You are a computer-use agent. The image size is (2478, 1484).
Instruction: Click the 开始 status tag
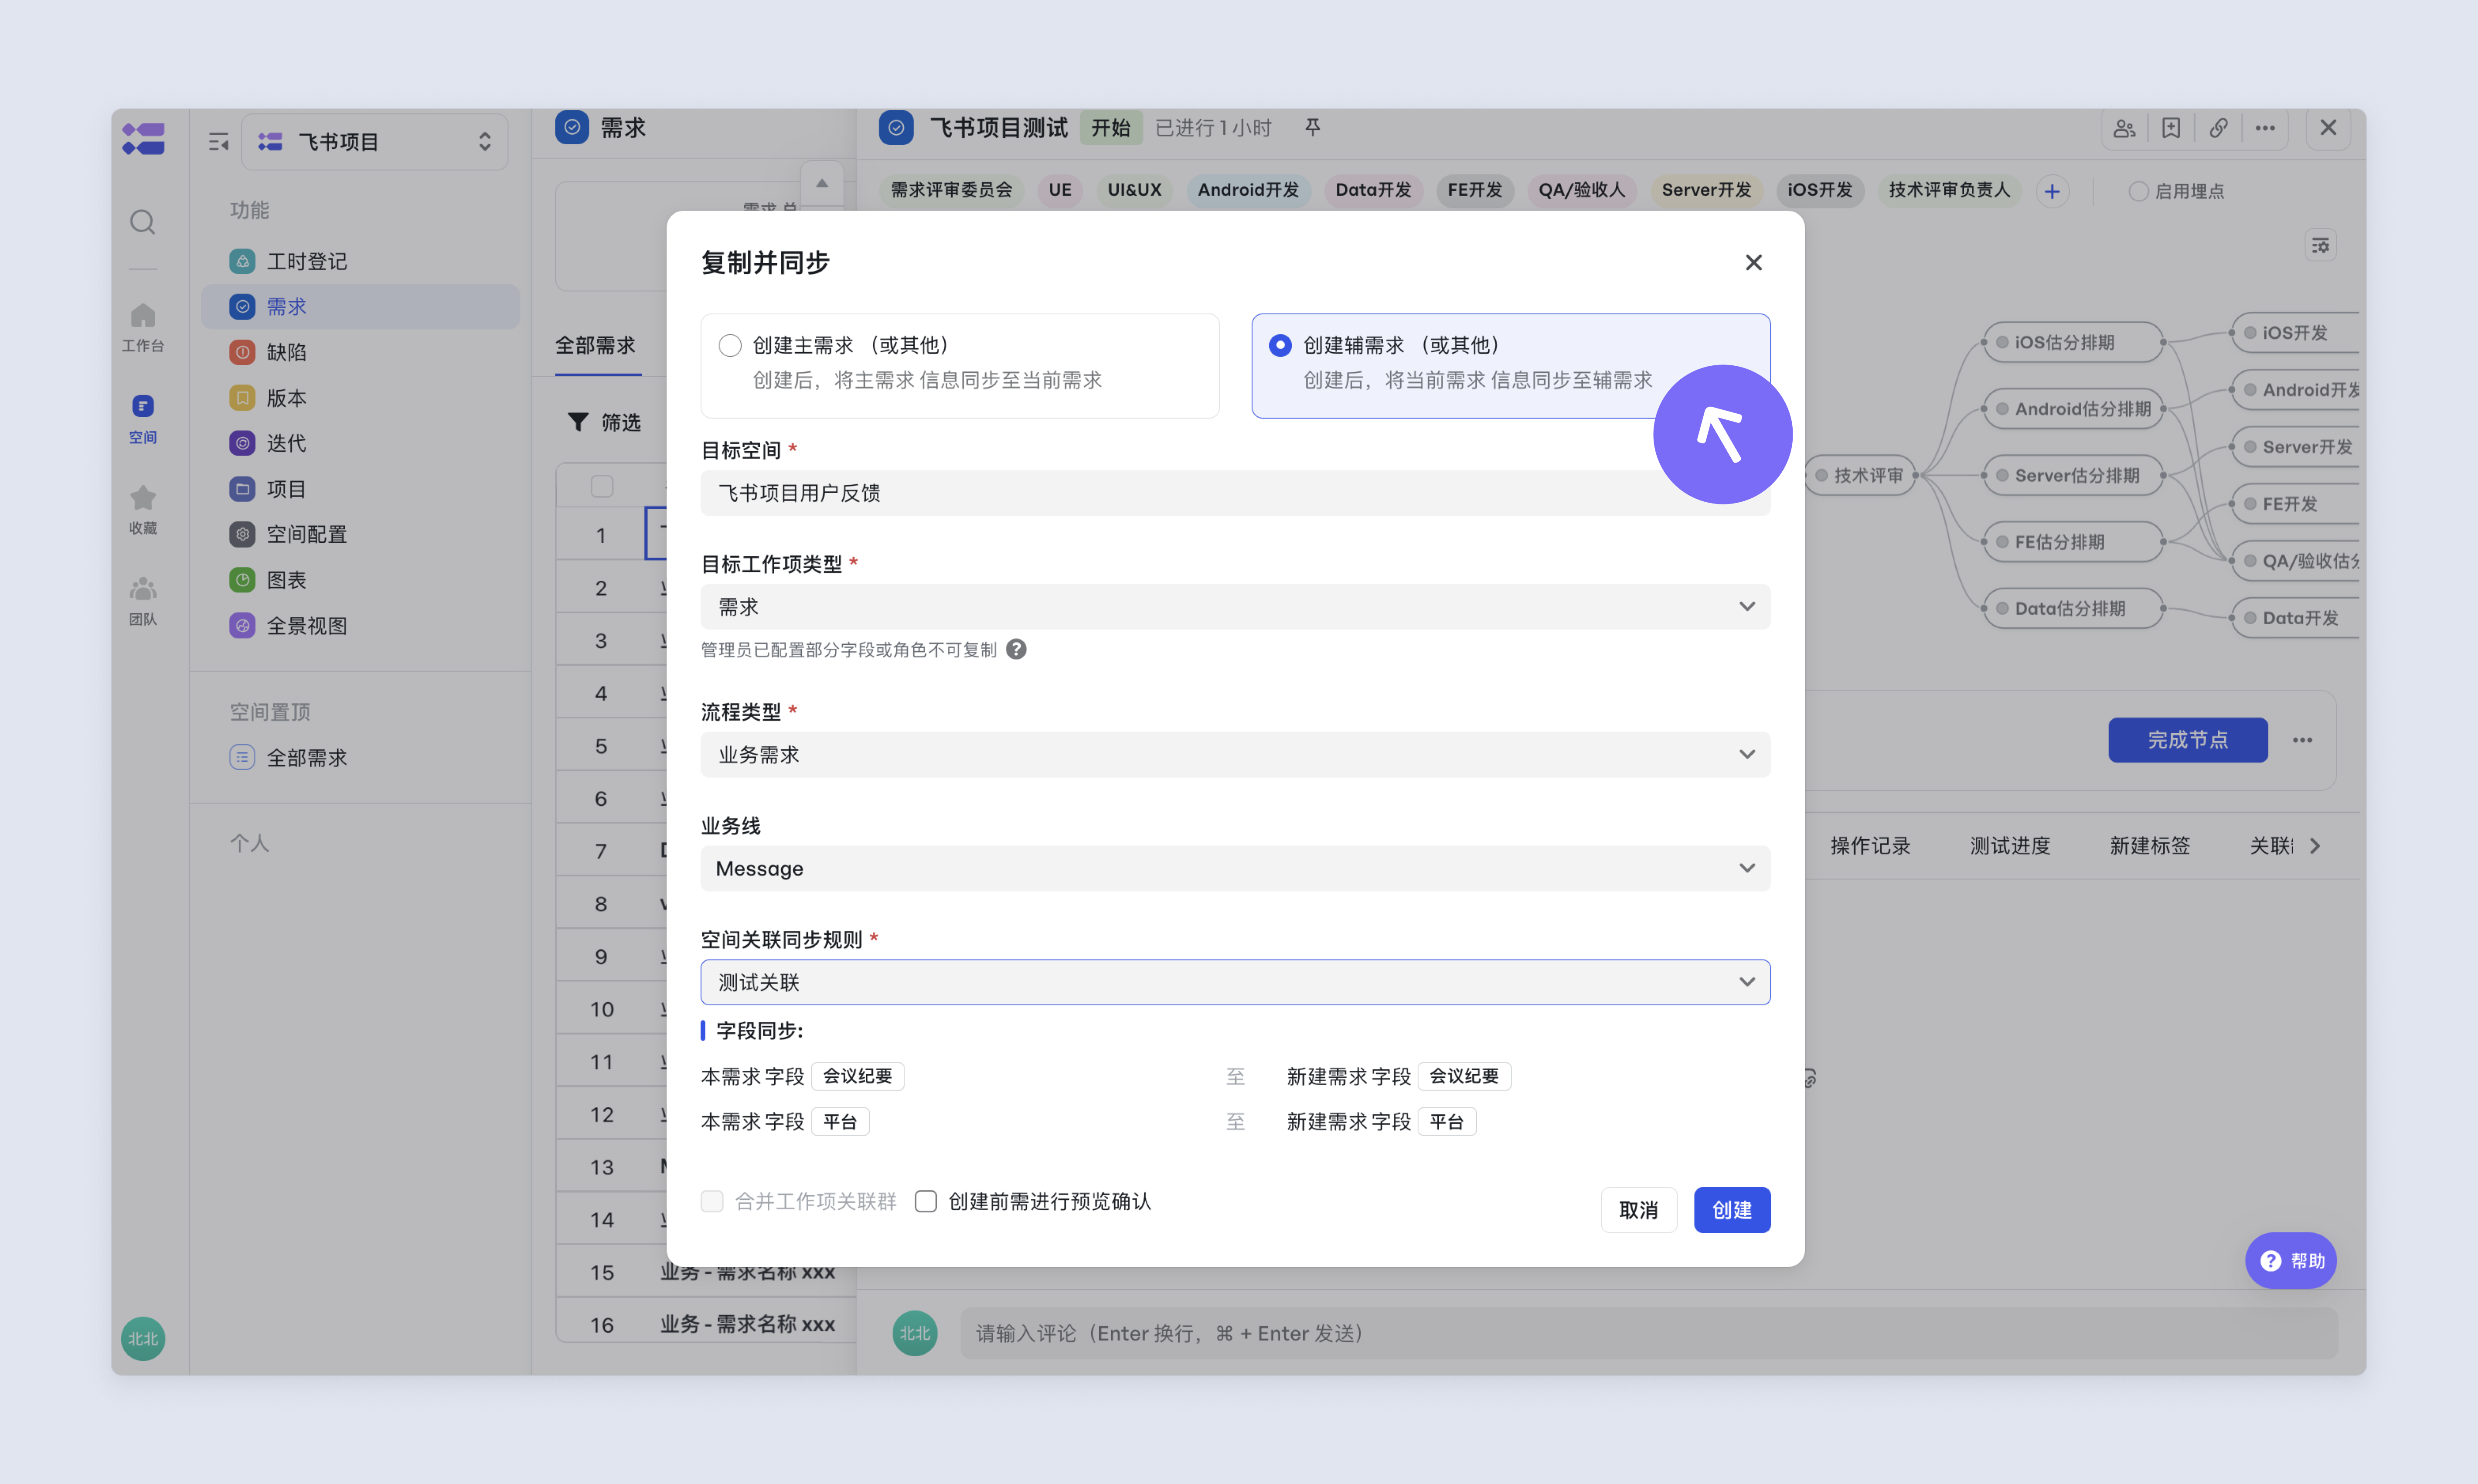(1111, 128)
